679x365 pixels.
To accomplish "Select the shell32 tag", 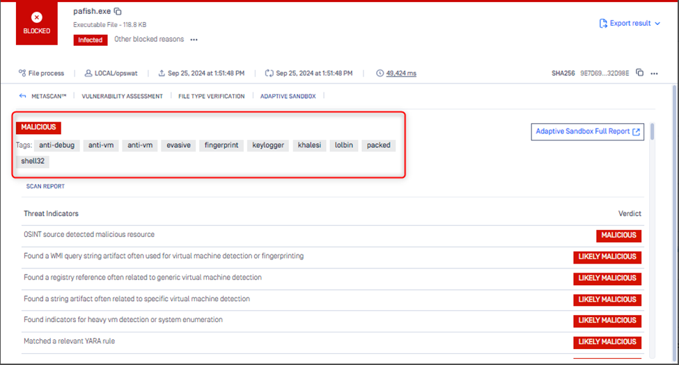I will point(33,161).
